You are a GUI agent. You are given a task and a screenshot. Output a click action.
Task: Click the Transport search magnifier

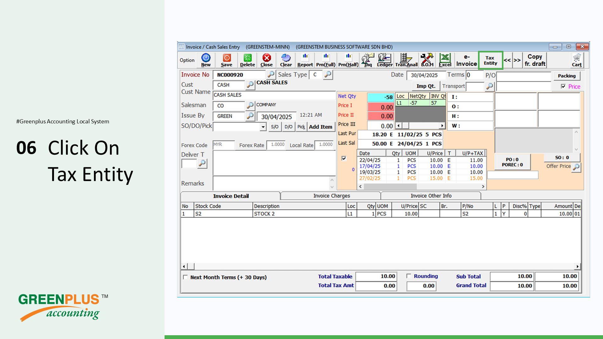(x=489, y=86)
